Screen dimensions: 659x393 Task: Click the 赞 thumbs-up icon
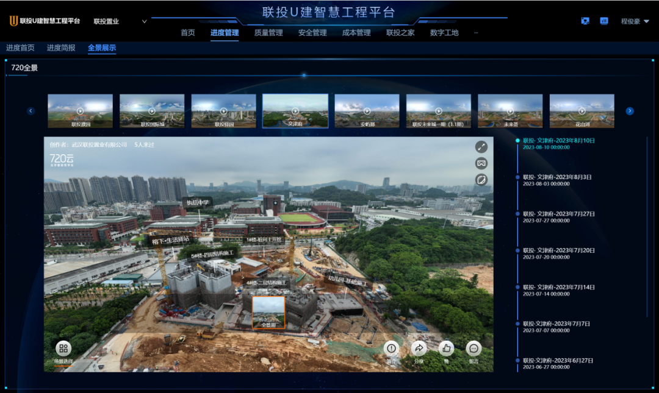pos(447,349)
